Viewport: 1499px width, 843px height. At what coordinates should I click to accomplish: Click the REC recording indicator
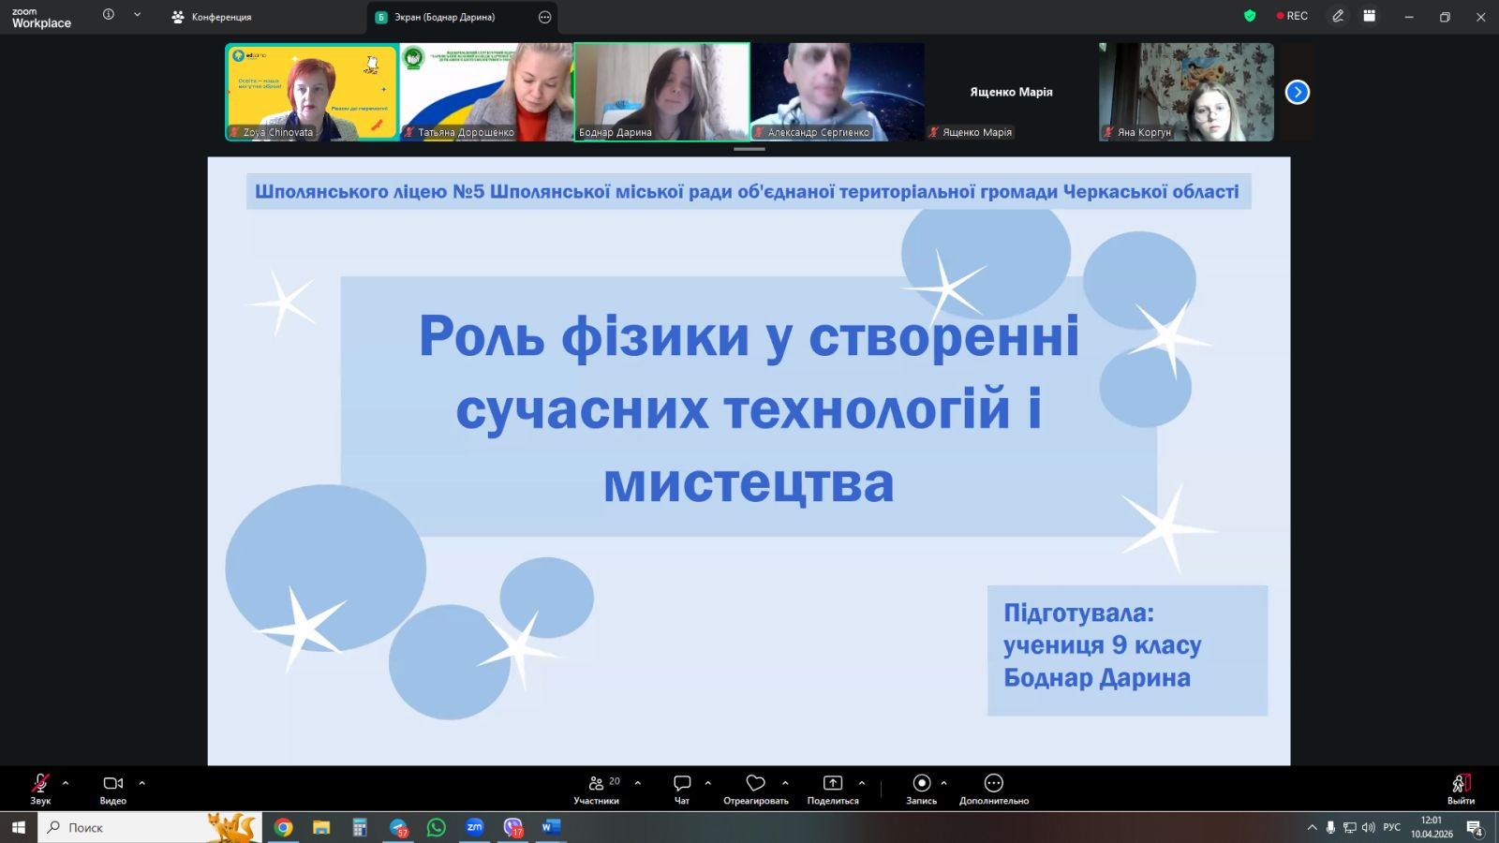point(1292,16)
